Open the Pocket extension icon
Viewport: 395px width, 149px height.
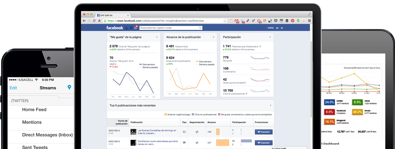point(276,21)
